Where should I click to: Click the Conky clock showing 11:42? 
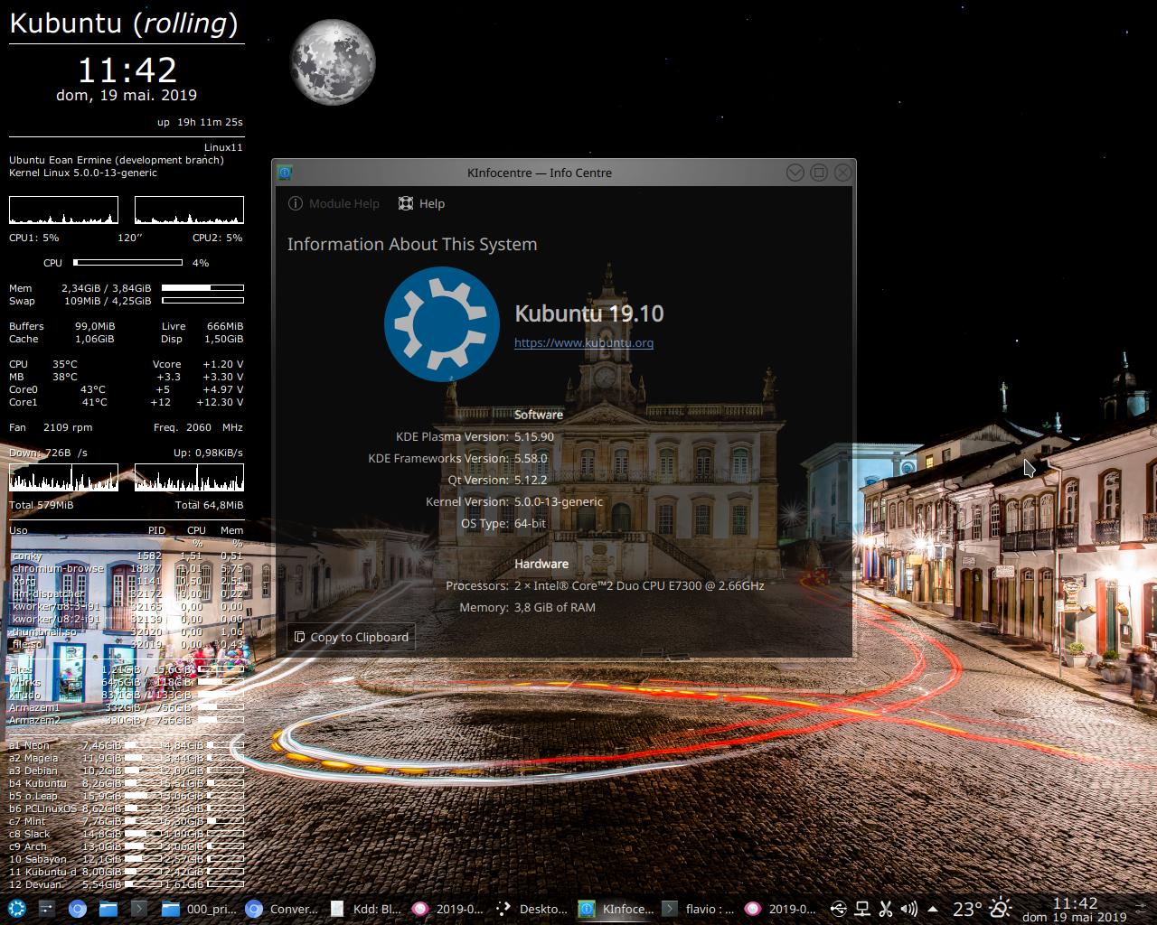click(x=127, y=70)
